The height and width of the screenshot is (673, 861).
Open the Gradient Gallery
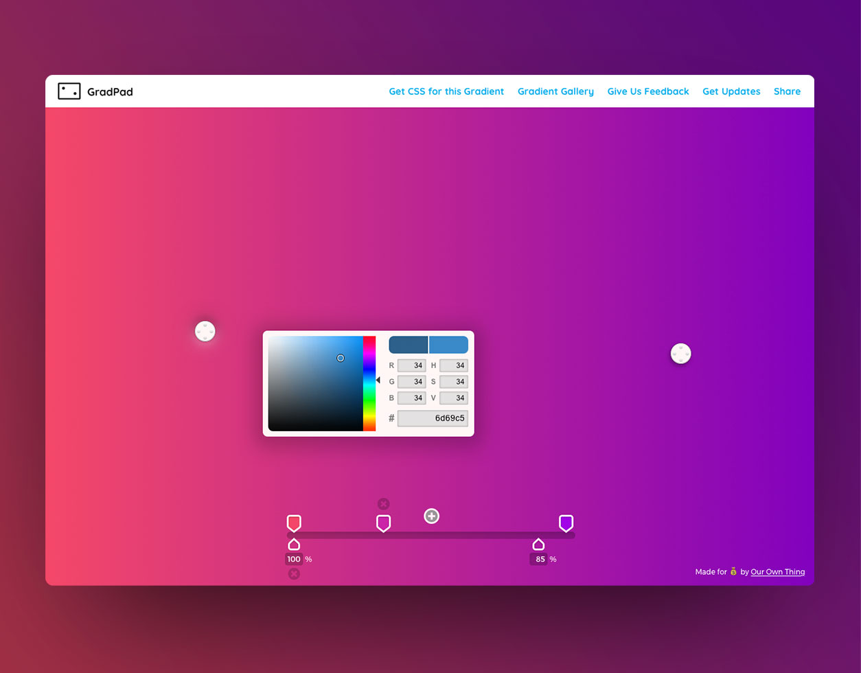(x=555, y=91)
